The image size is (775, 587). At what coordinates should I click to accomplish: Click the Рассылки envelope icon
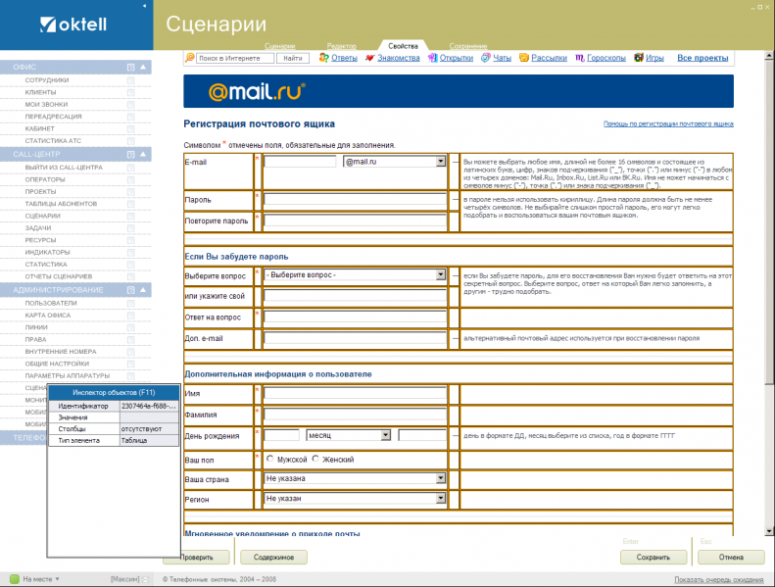click(x=524, y=58)
